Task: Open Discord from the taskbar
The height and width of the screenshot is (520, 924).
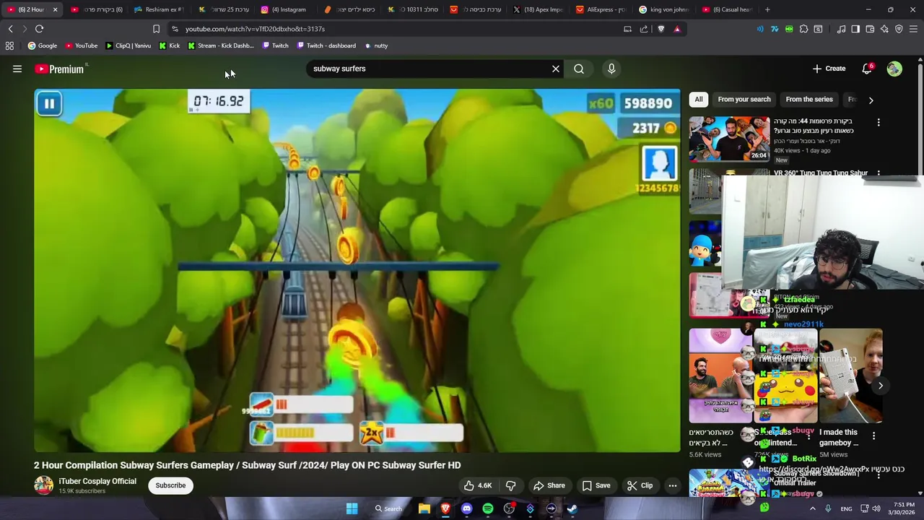Action: (466, 508)
